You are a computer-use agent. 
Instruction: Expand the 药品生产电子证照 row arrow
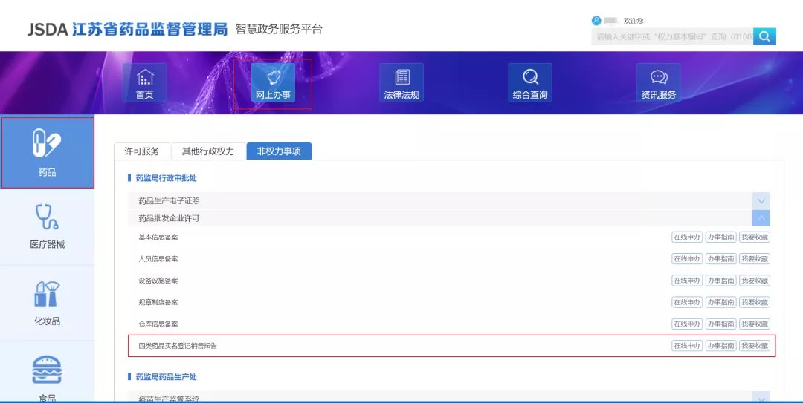tap(761, 201)
